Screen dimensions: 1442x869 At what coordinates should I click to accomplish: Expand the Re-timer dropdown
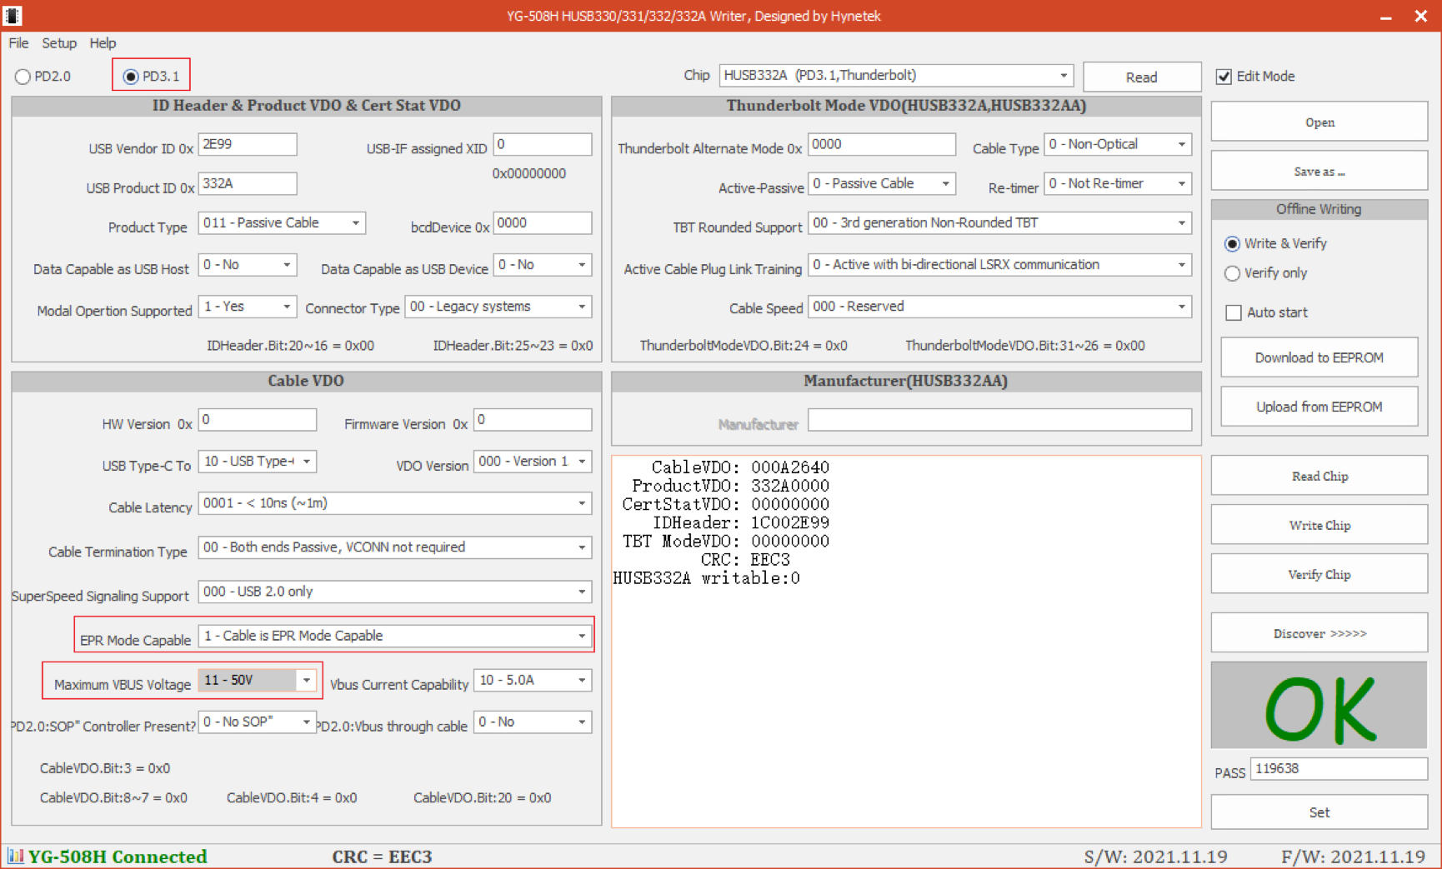tap(1181, 183)
